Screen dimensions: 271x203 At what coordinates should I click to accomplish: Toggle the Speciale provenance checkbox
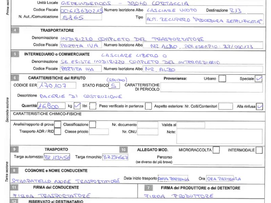pyautogui.click(x=259, y=78)
